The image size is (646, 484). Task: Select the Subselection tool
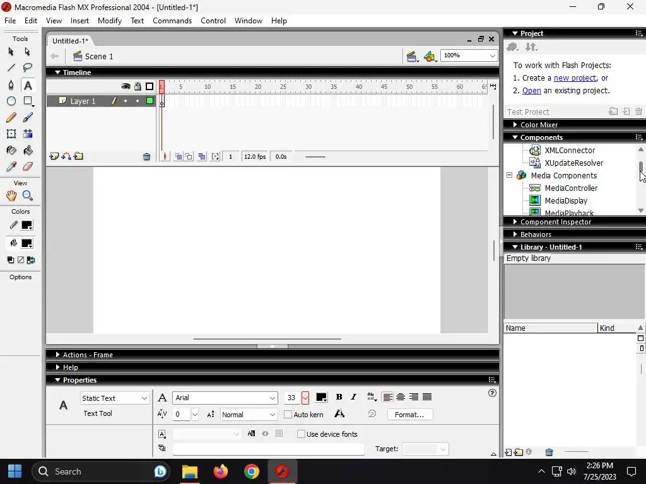pos(28,52)
